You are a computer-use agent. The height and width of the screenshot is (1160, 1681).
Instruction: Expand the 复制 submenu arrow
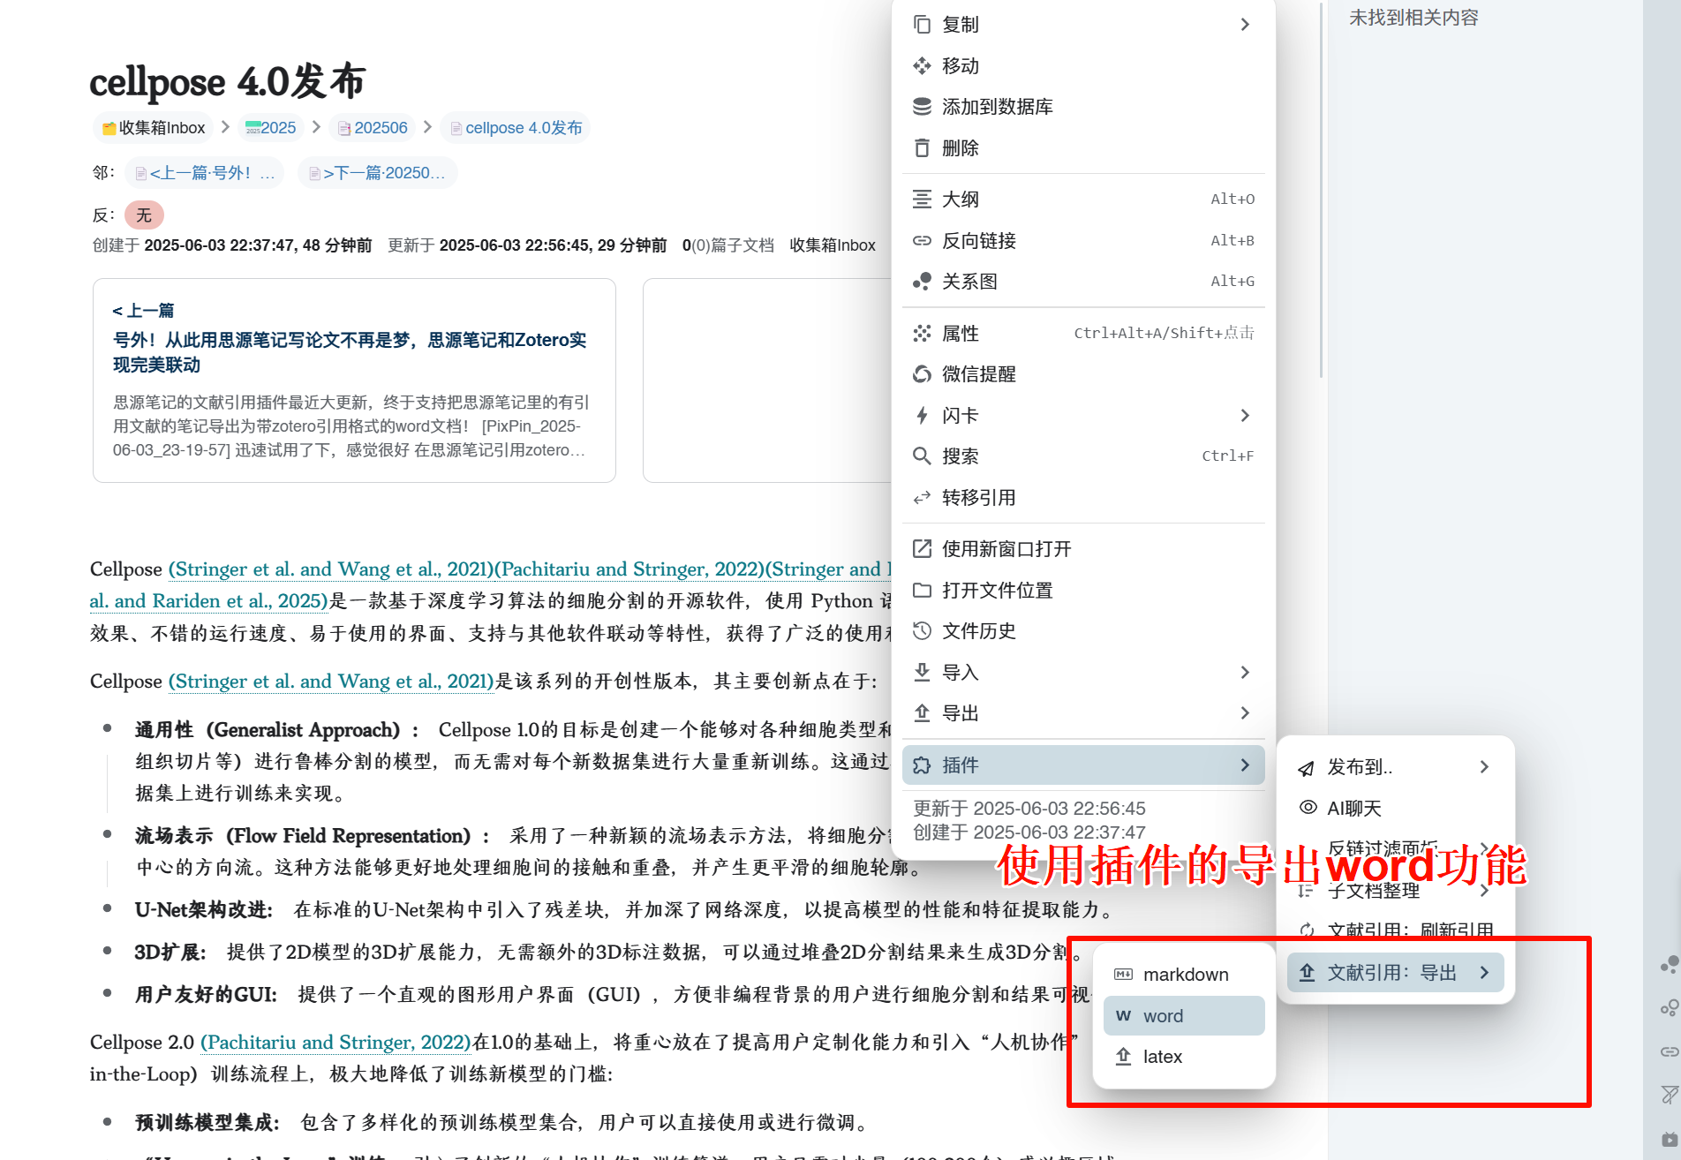pyautogui.click(x=1245, y=25)
